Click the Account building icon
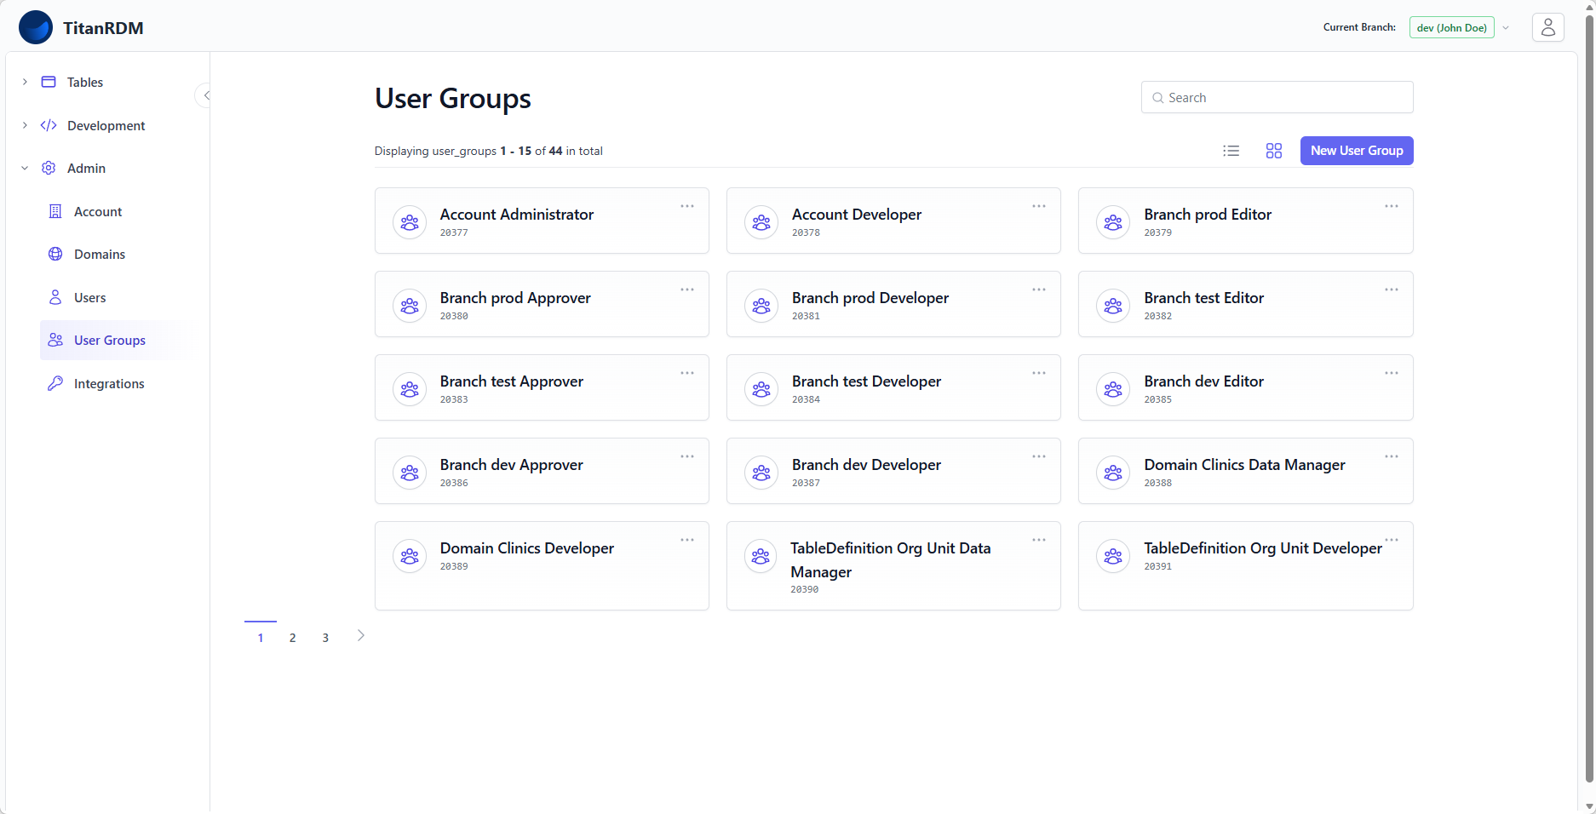 (55, 211)
